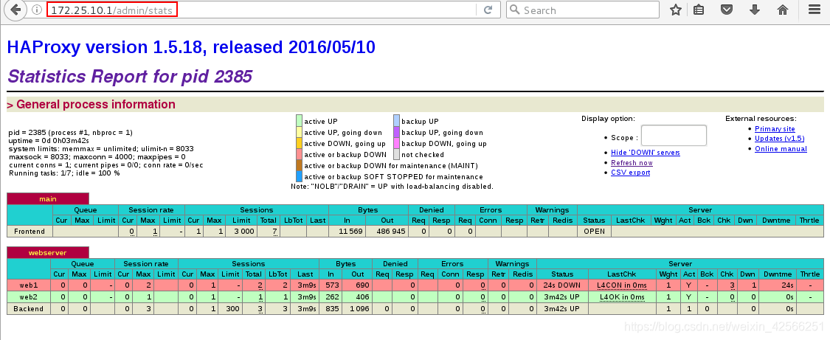This screenshot has height=340, width=830.
Task: Open the Downloads arrow icon
Action: click(x=755, y=10)
